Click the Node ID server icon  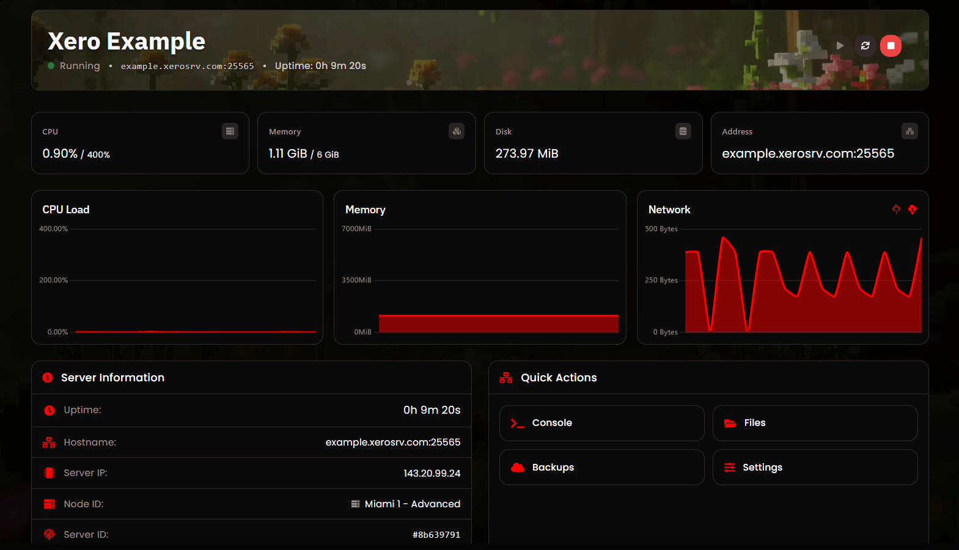50,504
